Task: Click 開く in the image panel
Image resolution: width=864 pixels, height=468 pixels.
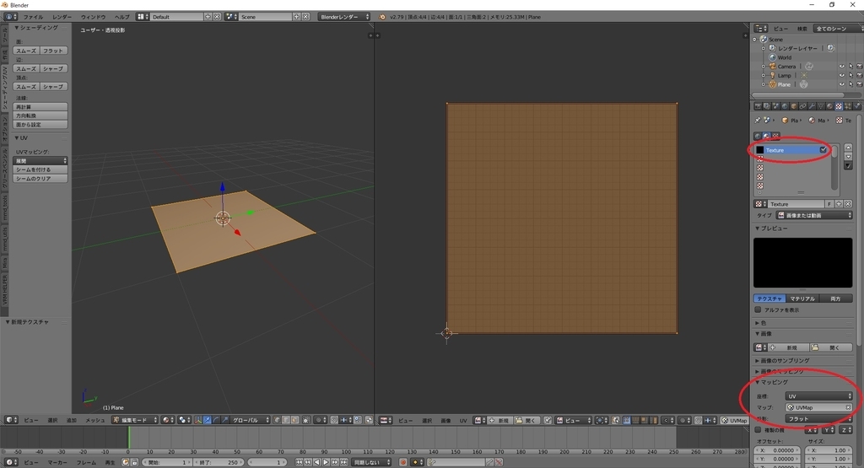Action: [x=831, y=347]
